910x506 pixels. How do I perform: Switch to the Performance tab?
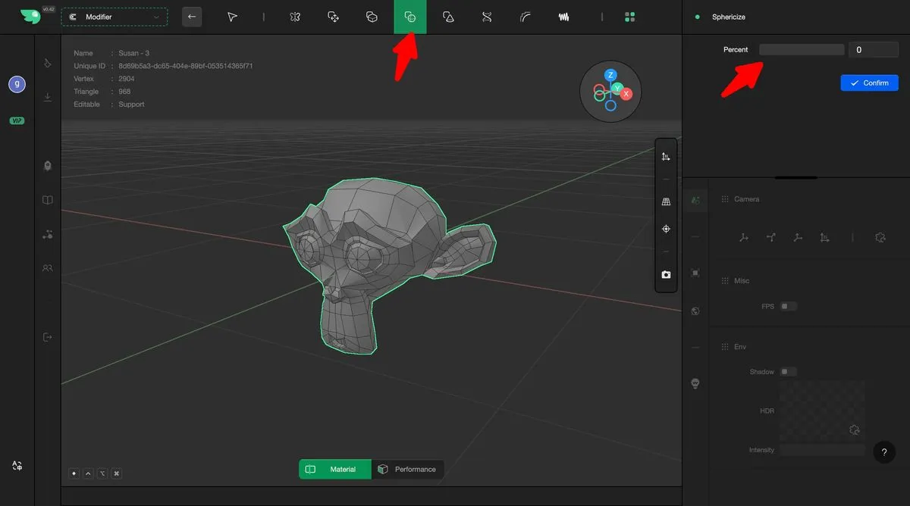click(408, 470)
